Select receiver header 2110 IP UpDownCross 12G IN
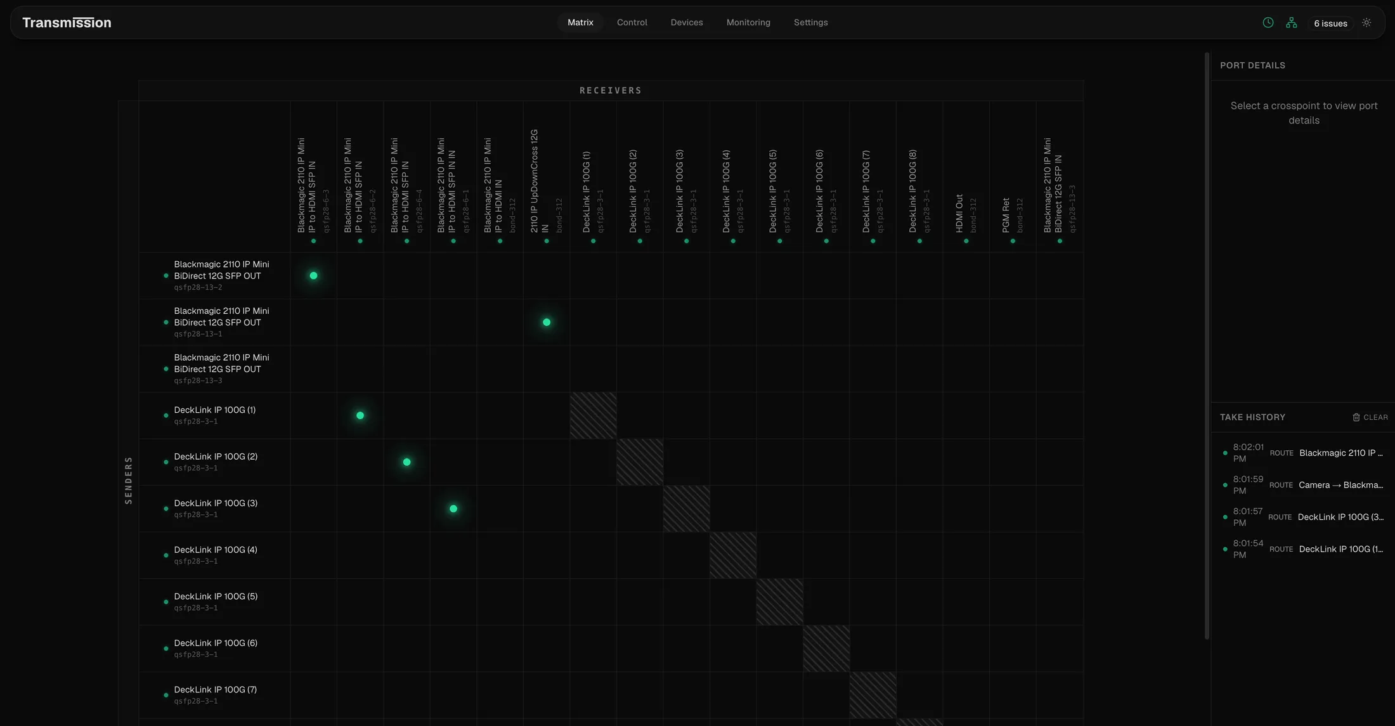 click(547, 178)
